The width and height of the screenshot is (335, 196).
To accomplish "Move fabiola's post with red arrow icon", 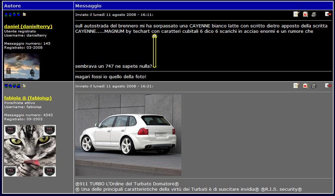I will point(328,85).
